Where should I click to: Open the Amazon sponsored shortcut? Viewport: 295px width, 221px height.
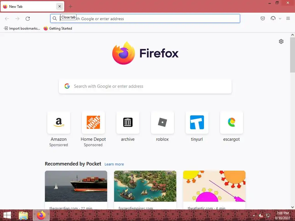59,122
